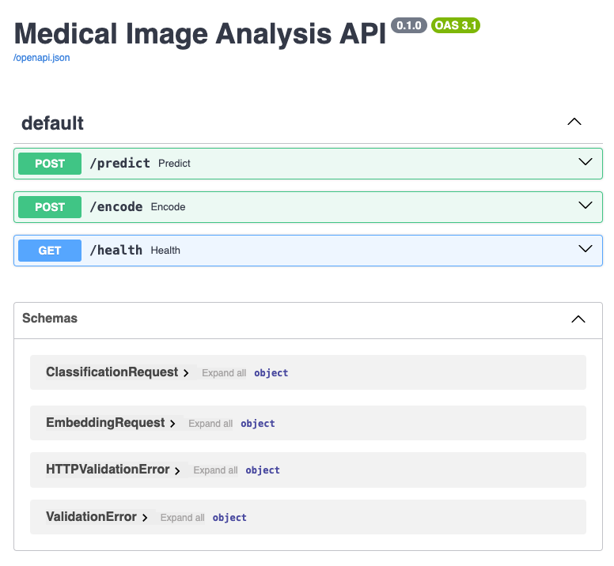Click the object type of ValidationError
Screen dimensions: 614x566
tap(229, 518)
